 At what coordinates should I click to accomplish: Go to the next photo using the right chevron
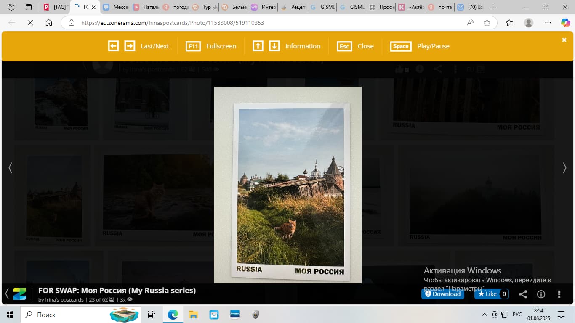coord(564,168)
